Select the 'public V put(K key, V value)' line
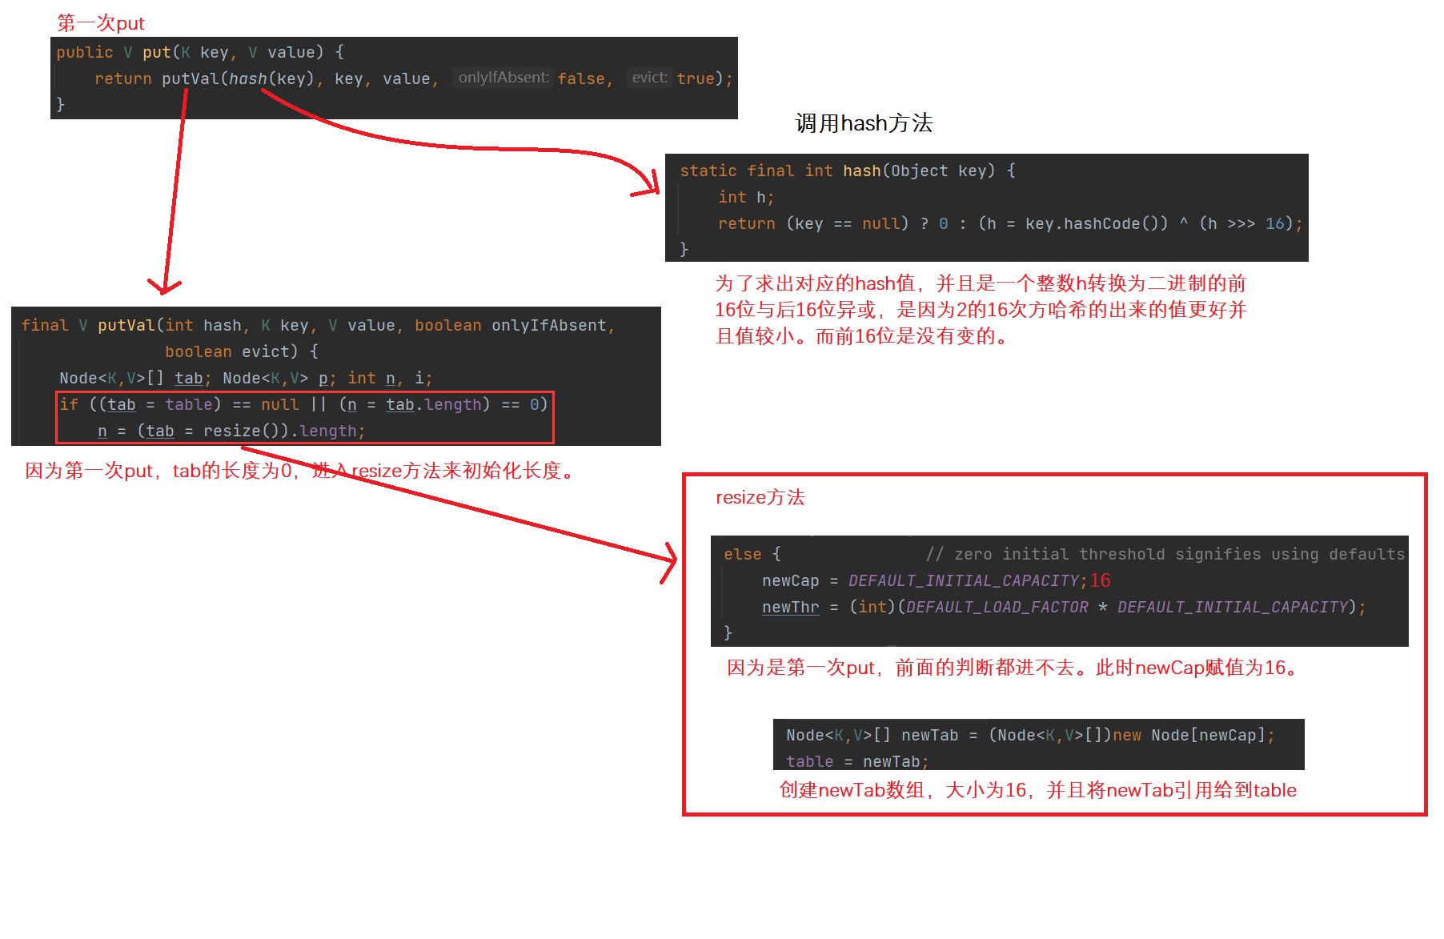 pos(200,52)
